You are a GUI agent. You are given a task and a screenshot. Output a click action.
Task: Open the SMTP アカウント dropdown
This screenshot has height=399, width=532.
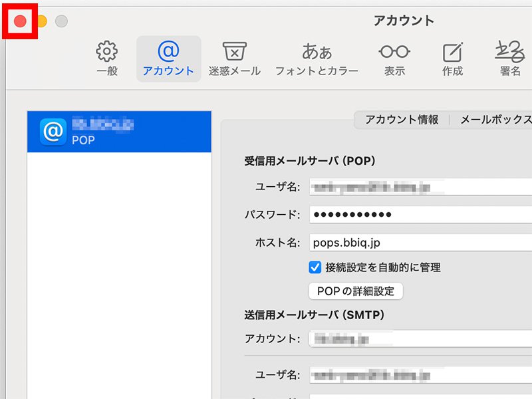[421, 339]
